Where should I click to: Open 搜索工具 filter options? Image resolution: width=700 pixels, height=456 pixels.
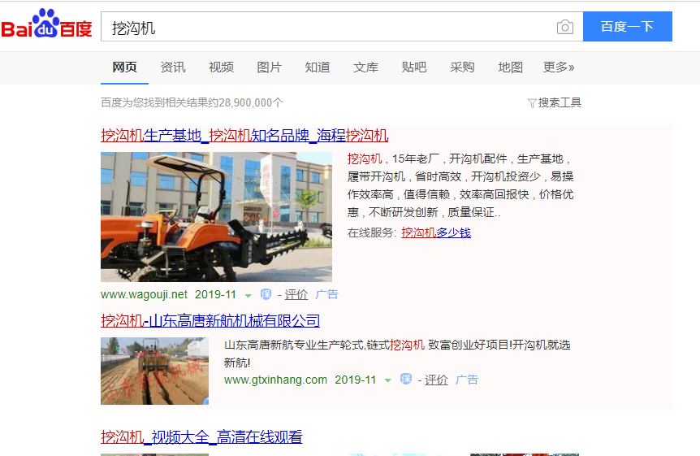tap(555, 102)
